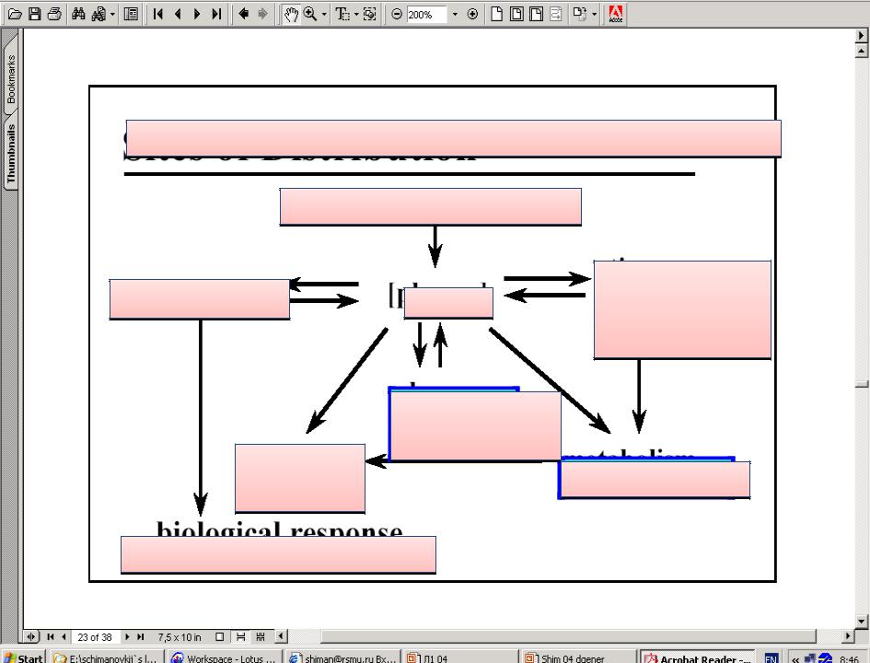Screen dimensions: 870x663
Task: Click the '7,5 x 10 in' page size text
Action: click(180, 637)
